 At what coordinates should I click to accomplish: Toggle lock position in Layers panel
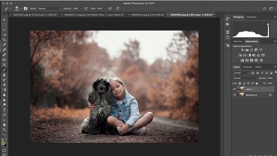click(248, 83)
